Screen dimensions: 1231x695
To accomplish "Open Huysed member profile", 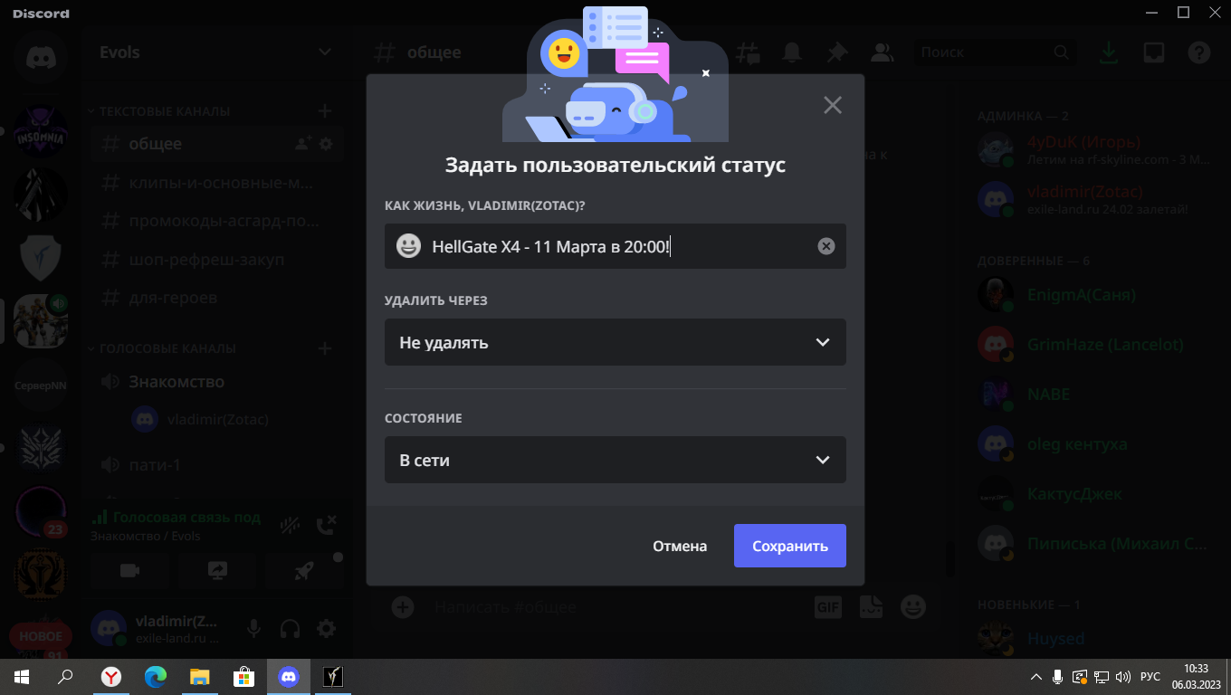I will click(1093, 639).
